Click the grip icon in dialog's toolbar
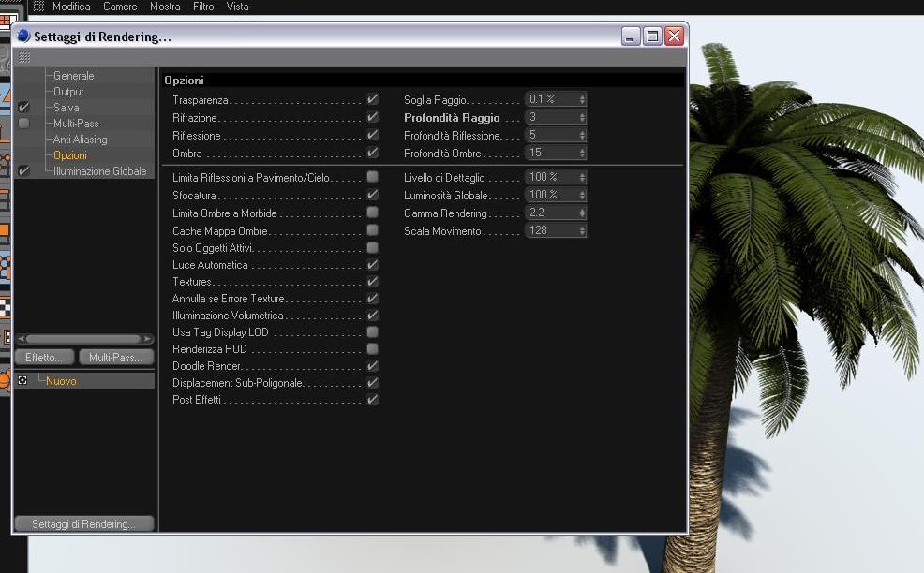924x573 pixels. coord(24,57)
